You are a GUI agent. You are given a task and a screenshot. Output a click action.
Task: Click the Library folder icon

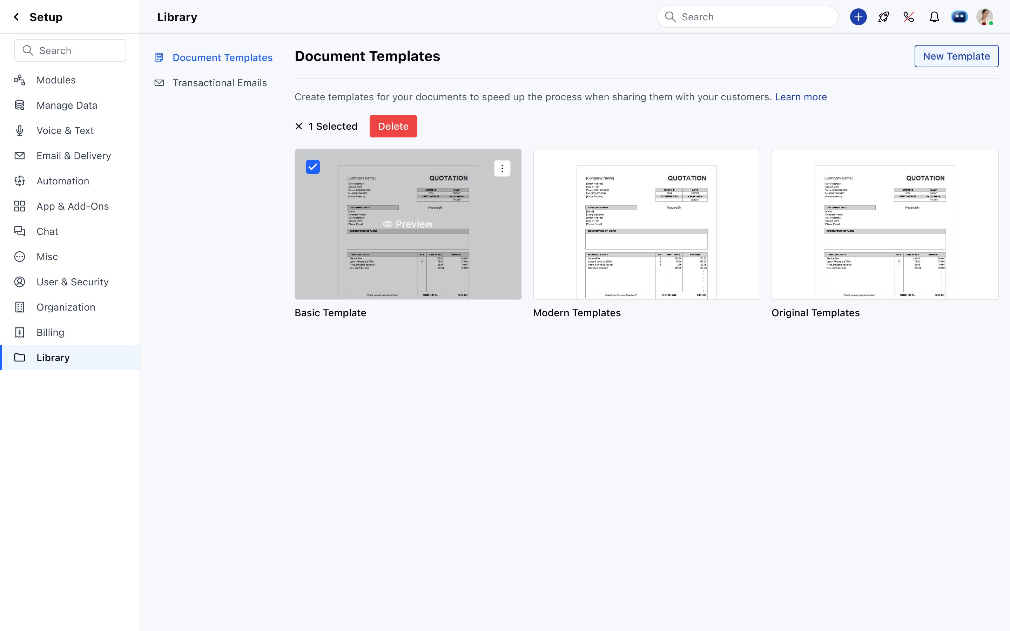[x=20, y=357]
